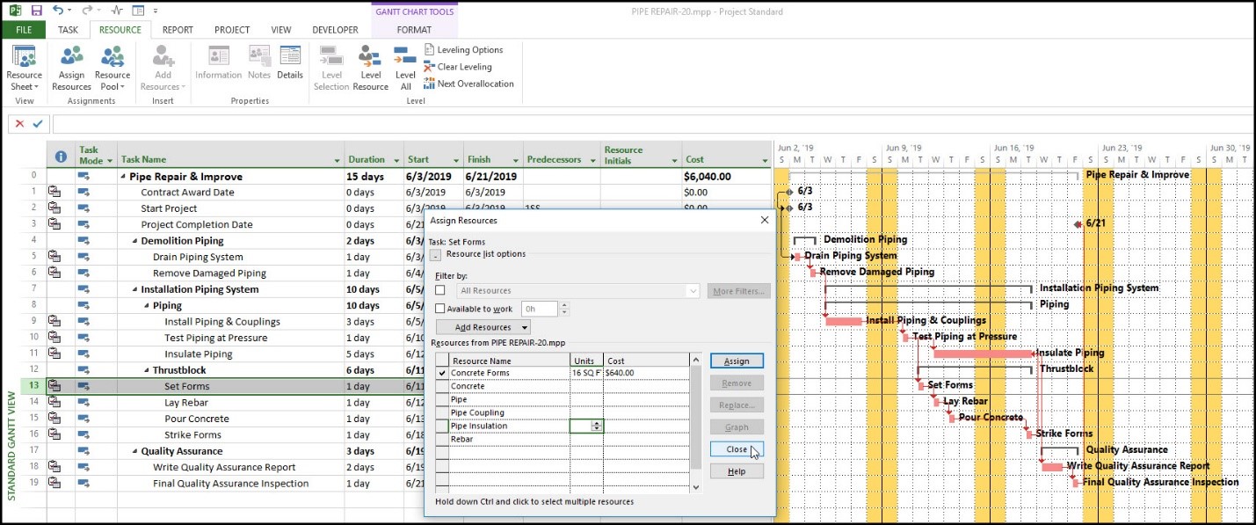Collapse the Thrustblock summary task

(x=146, y=370)
